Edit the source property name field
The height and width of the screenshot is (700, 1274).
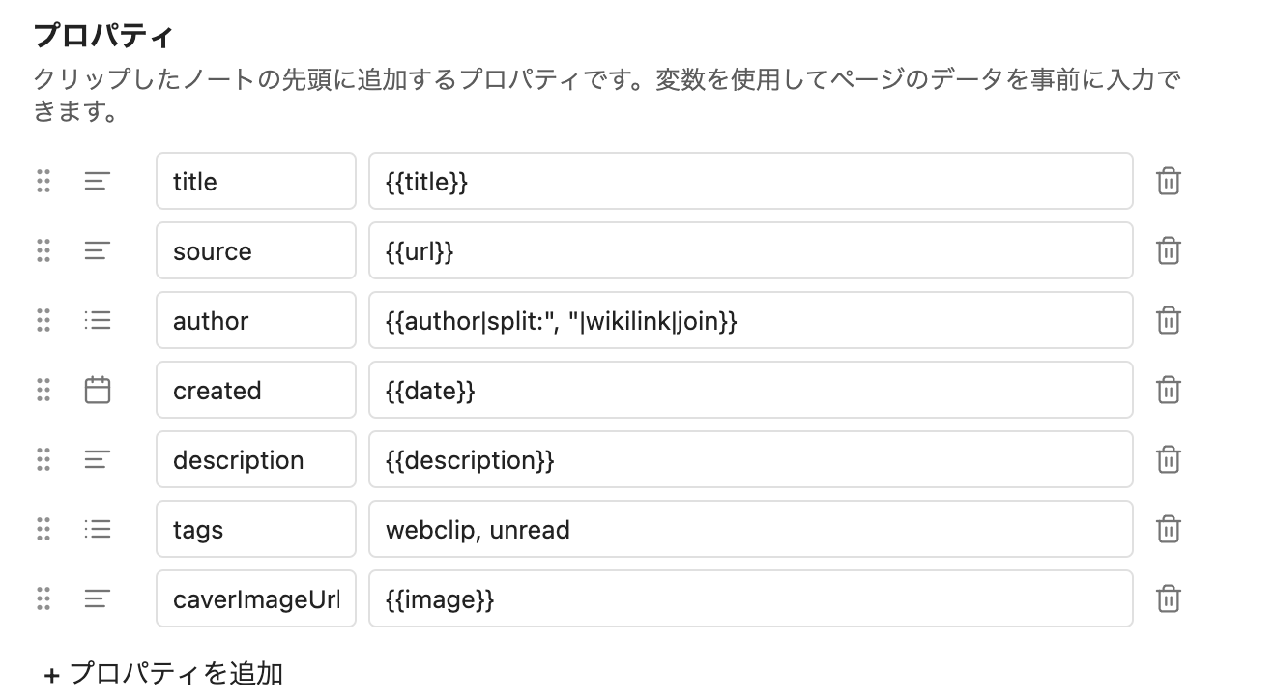[x=255, y=251]
